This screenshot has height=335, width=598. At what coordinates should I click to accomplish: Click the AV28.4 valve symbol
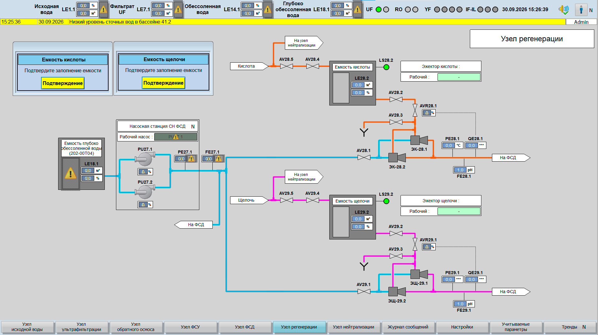point(313,66)
